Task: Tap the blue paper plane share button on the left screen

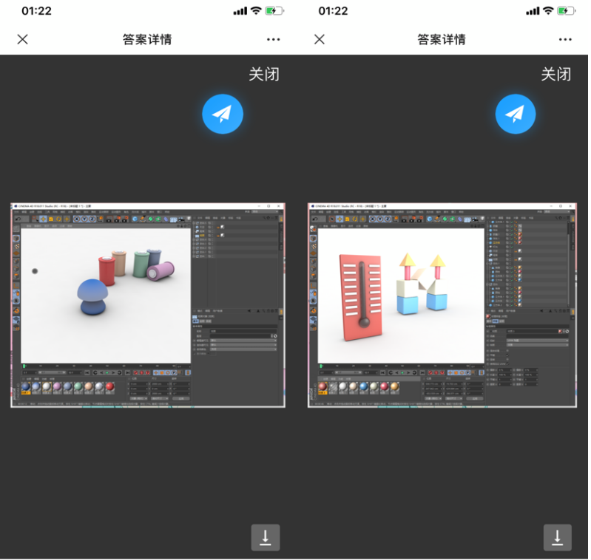Action: [223, 114]
